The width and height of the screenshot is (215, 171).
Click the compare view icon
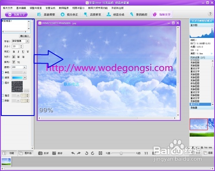(x=100, y=153)
